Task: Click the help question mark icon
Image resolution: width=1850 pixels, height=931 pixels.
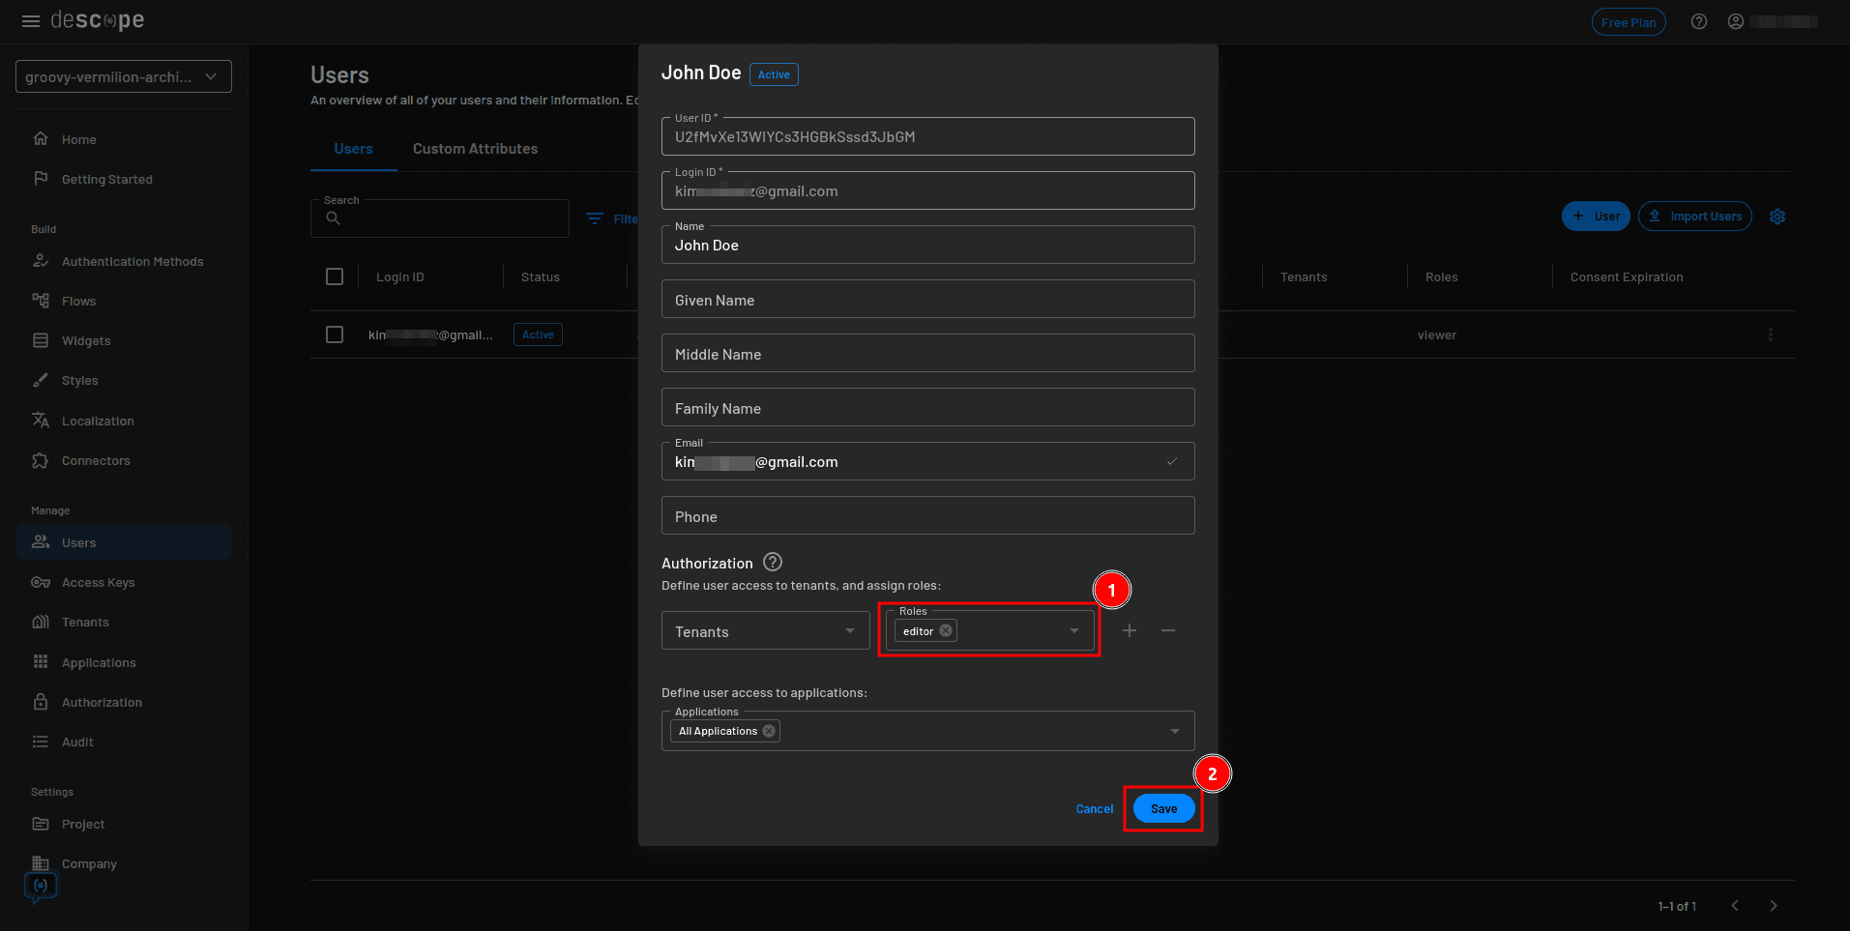Action: (x=1699, y=20)
